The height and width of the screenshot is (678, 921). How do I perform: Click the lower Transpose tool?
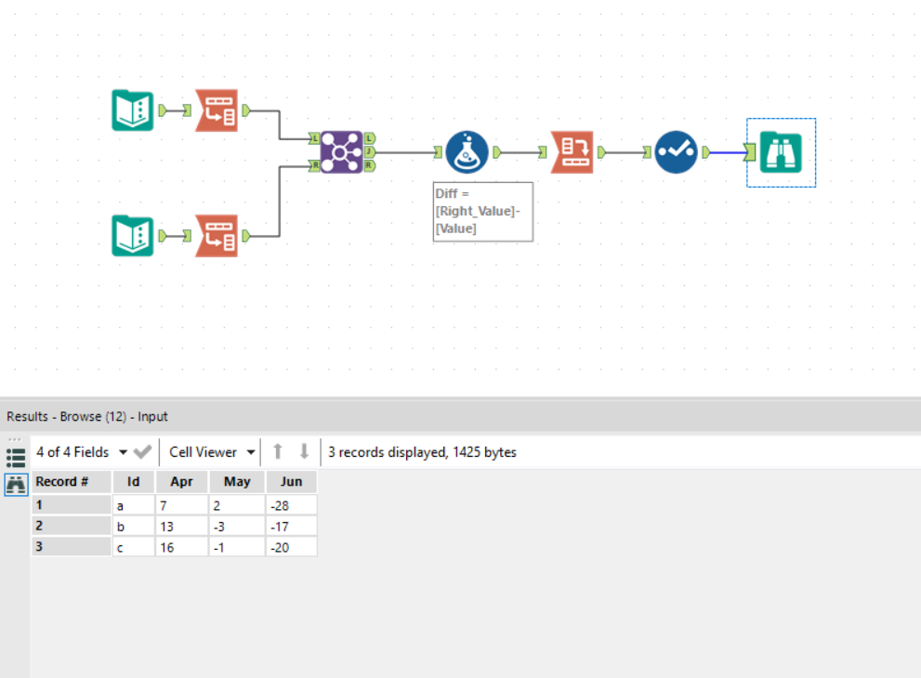click(x=217, y=236)
